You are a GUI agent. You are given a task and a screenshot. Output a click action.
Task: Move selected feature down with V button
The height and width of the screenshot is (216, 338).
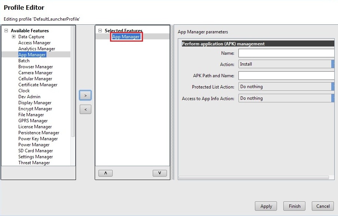click(x=160, y=173)
